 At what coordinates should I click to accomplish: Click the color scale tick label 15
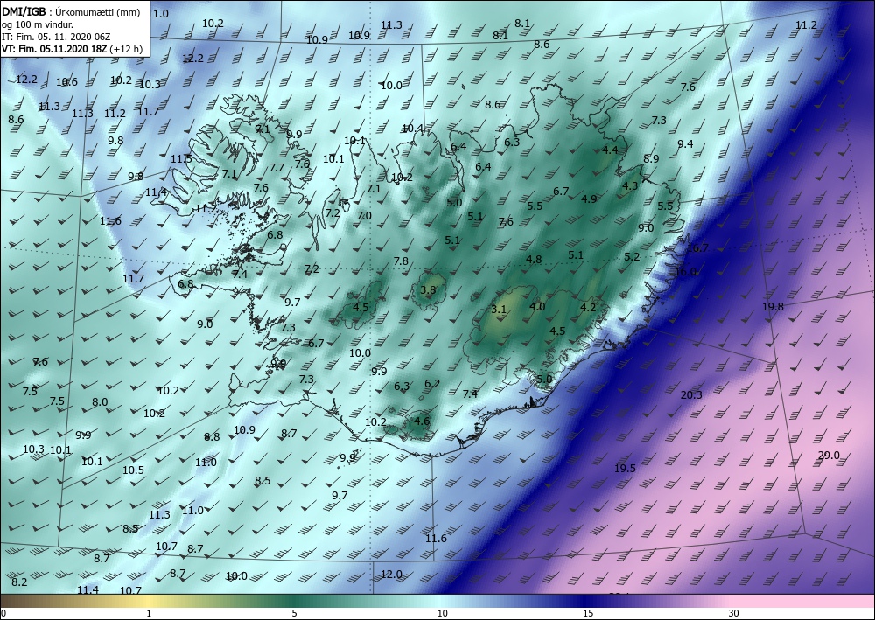(x=588, y=614)
